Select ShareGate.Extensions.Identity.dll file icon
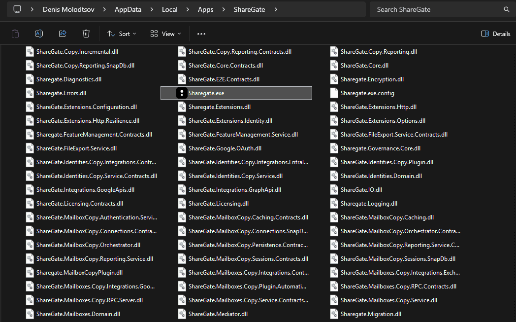 point(182,121)
